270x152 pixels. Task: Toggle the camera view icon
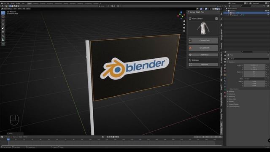point(184,27)
